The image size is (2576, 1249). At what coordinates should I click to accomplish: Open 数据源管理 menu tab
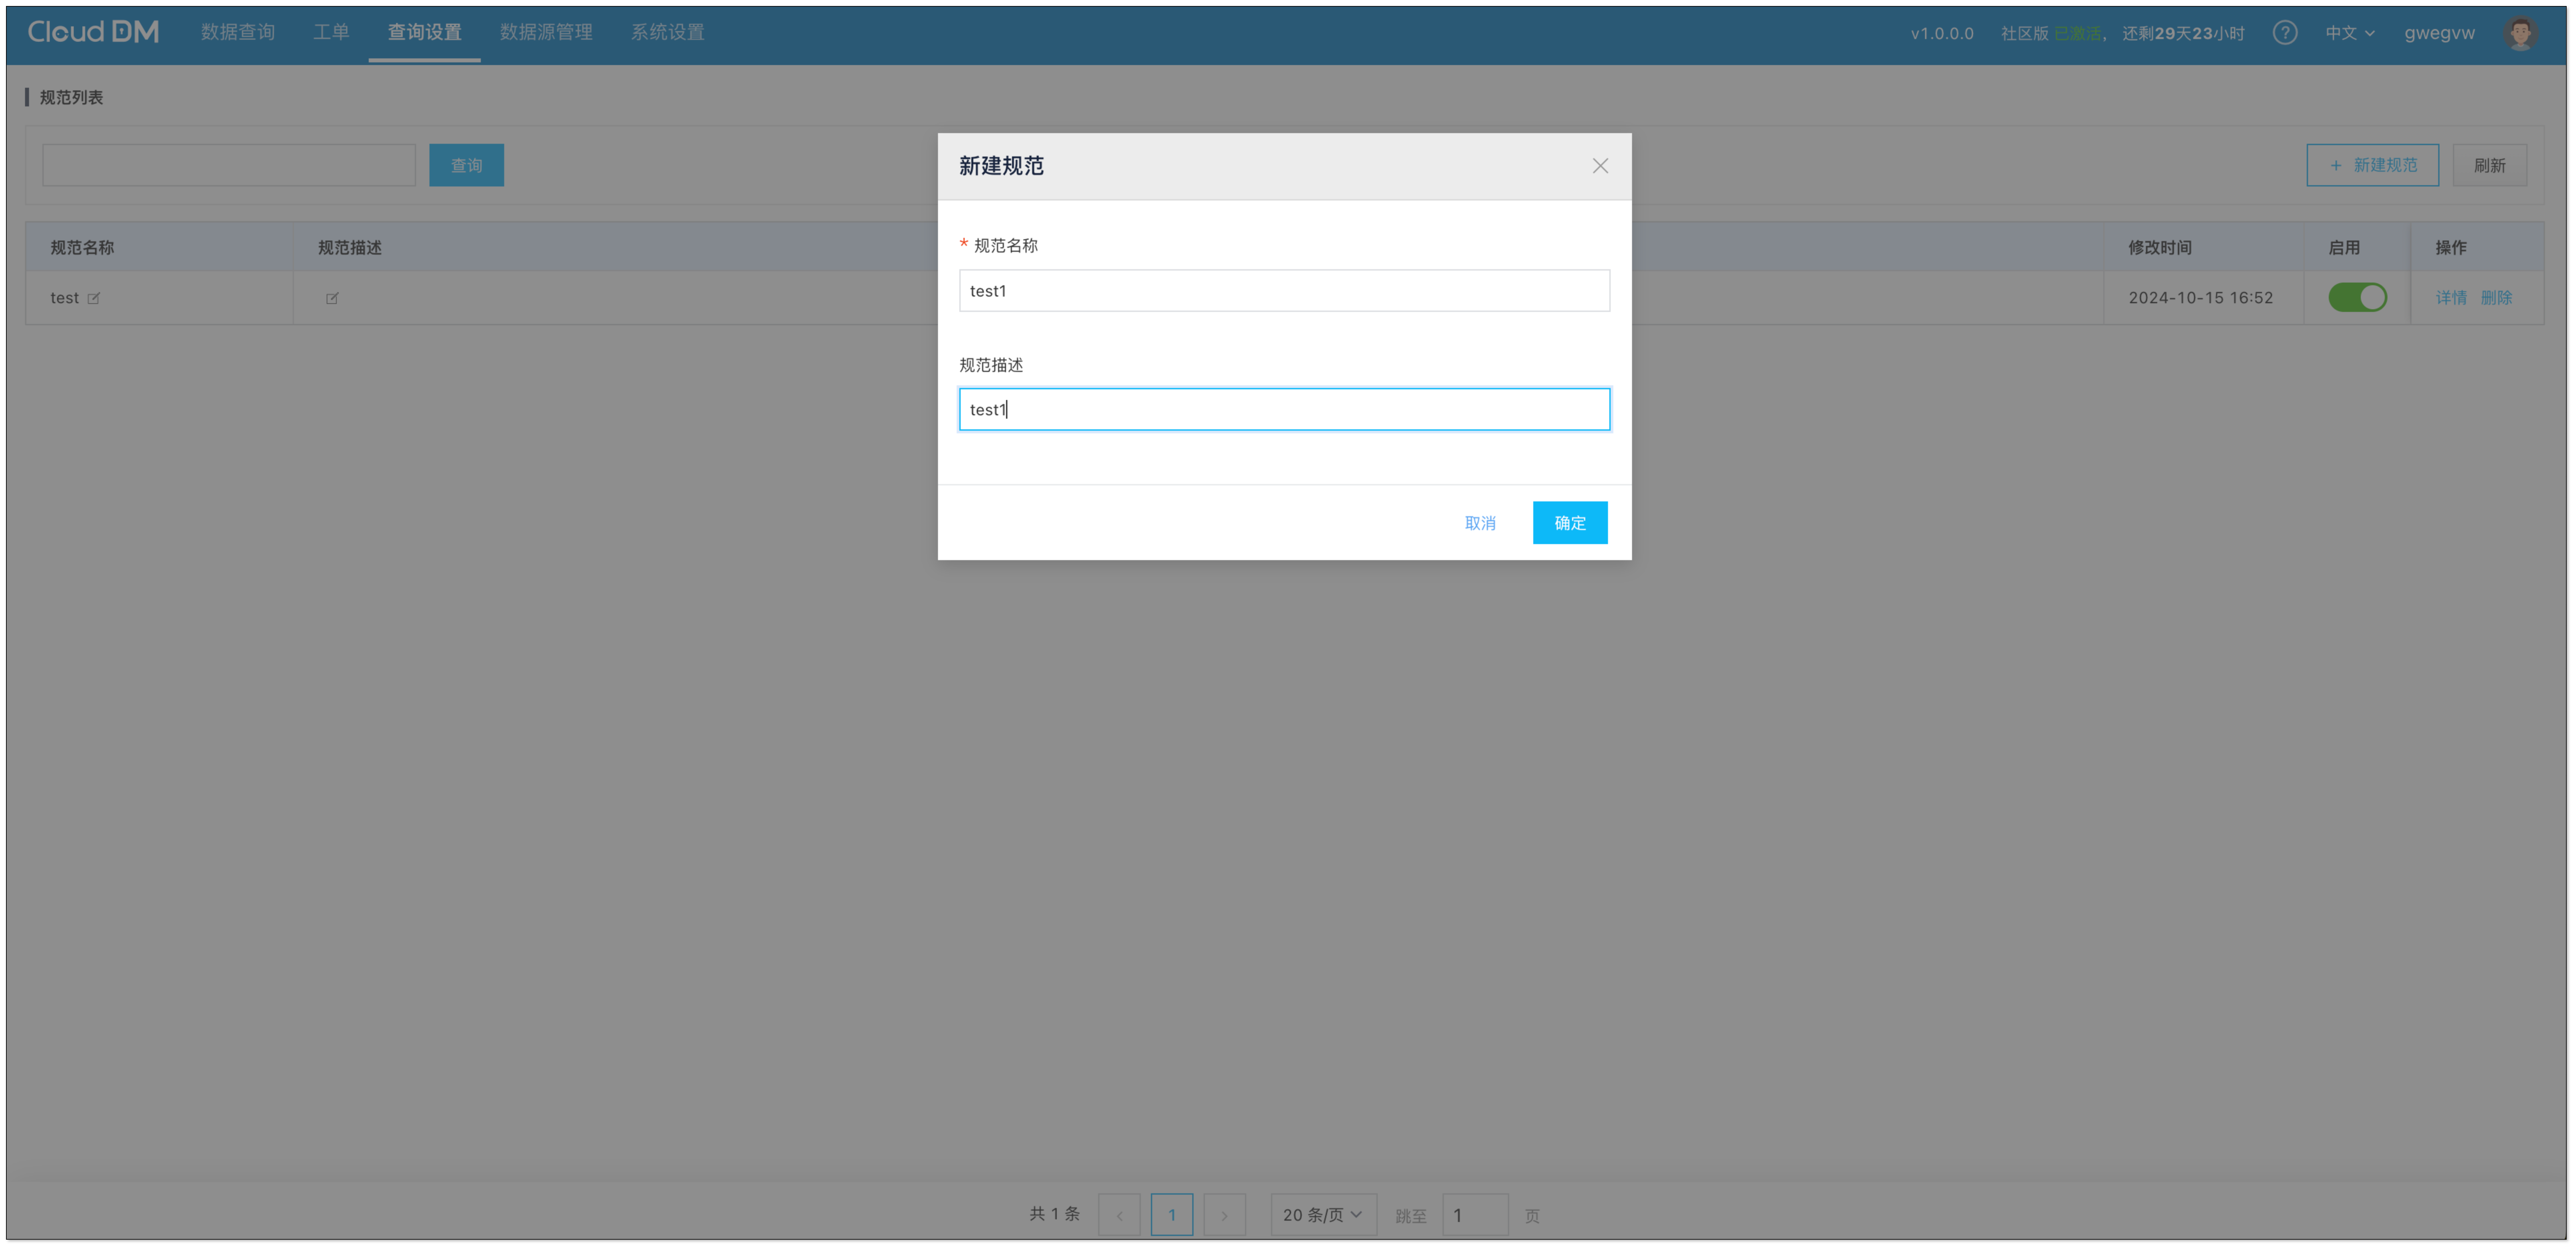click(x=546, y=32)
